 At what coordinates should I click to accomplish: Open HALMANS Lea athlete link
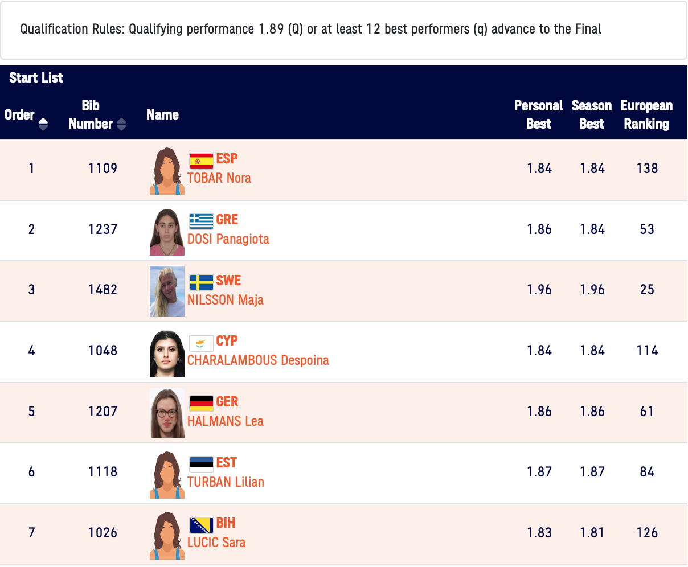[226, 421]
